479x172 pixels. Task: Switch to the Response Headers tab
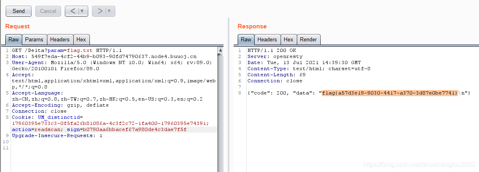267,39
